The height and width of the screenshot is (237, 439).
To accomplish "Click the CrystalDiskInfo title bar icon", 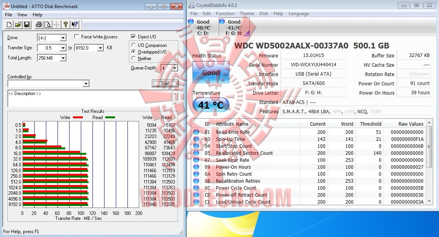I will [192, 5].
